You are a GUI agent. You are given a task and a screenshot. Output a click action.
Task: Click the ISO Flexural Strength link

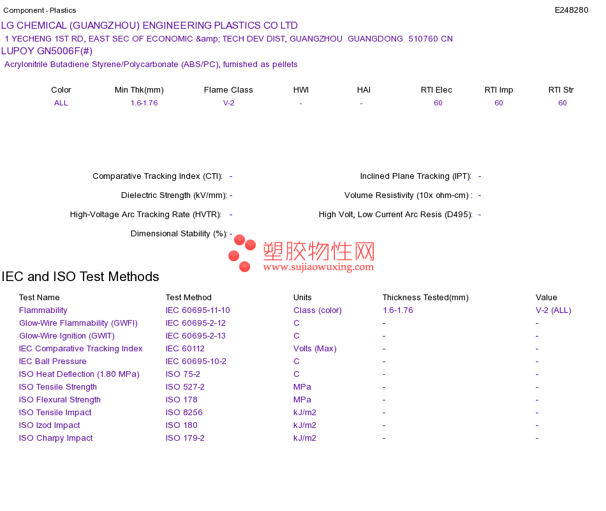(60, 400)
